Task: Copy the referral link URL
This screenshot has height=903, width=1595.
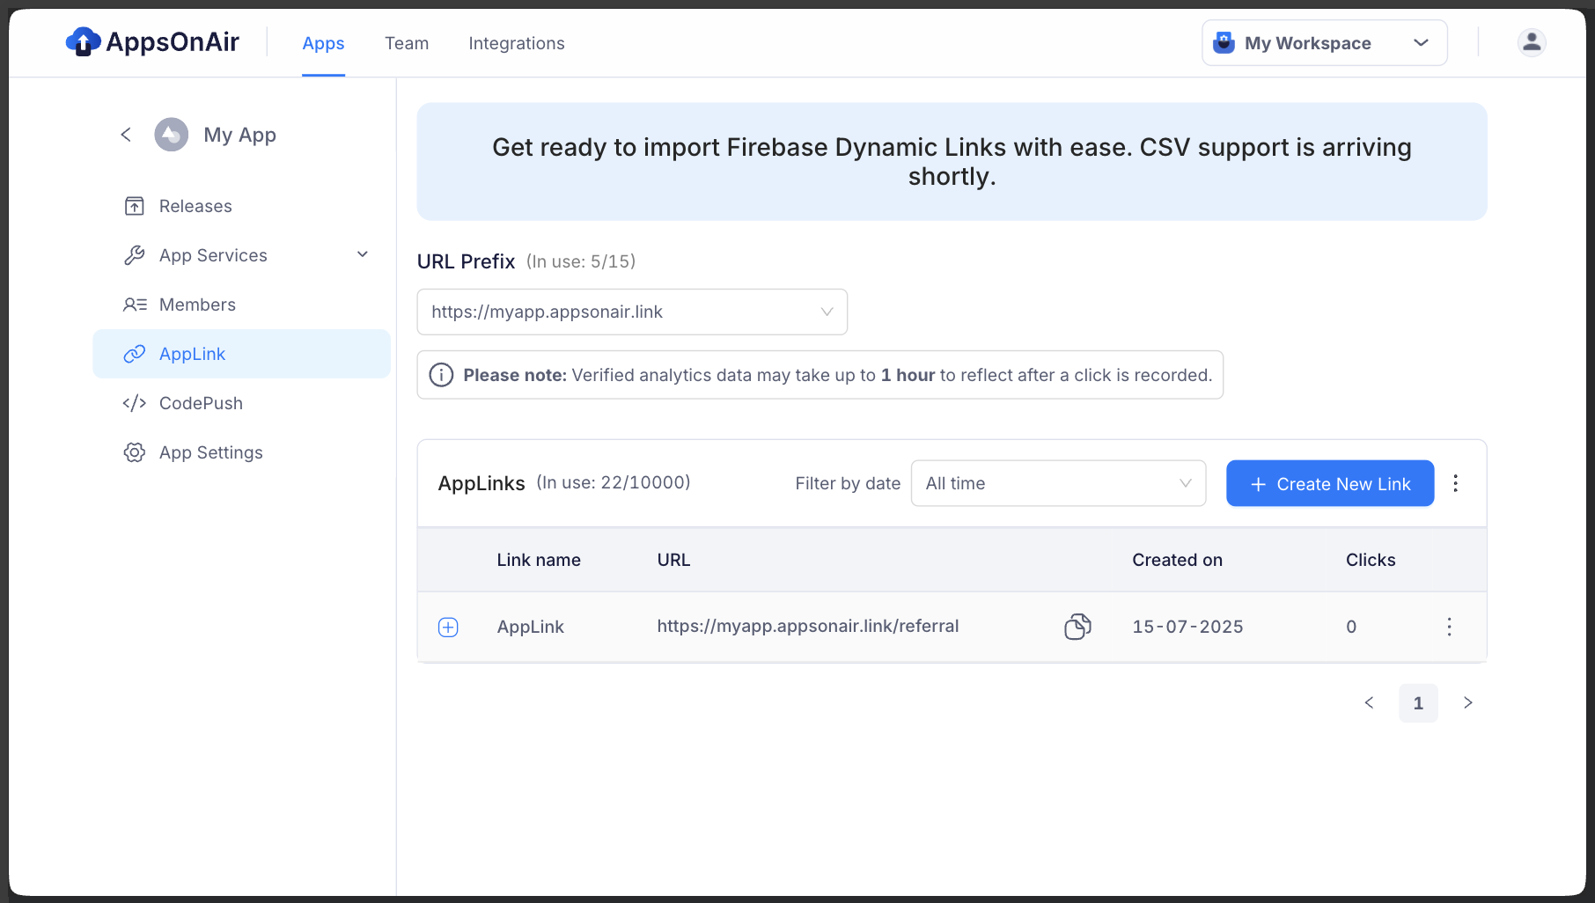Action: click(1077, 627)
